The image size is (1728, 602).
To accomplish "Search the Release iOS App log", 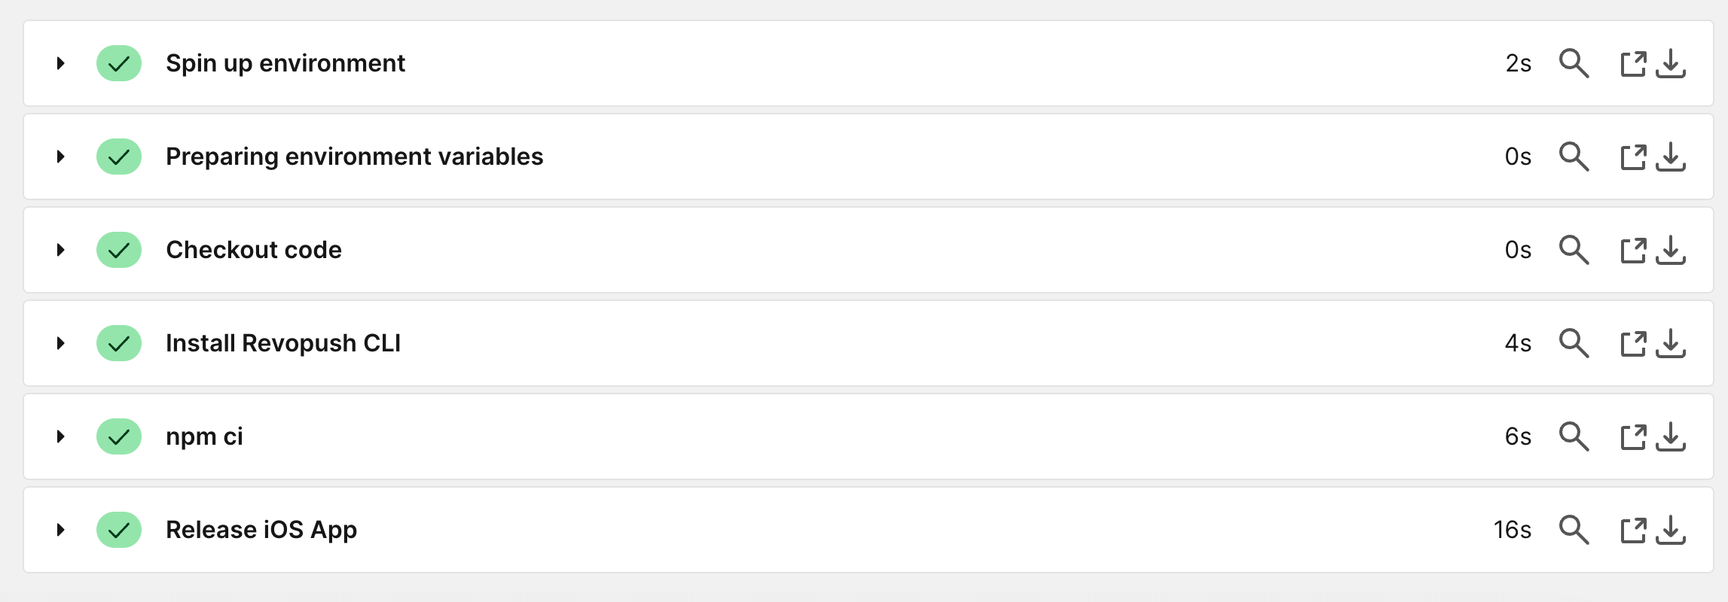I will [x=1574, y=531].
